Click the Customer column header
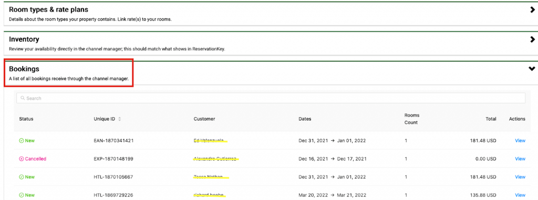 (x=204, y=119)
